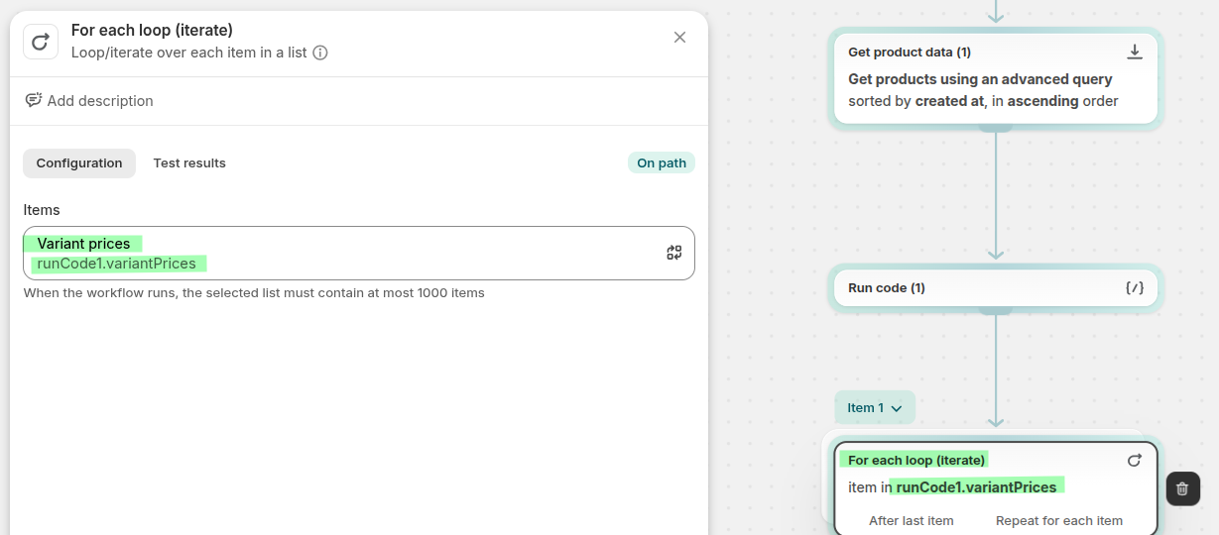The height and width of the screenshot is (535, 1219).
Task: Close the For each loop panel
Action: [x=679, y=38]
